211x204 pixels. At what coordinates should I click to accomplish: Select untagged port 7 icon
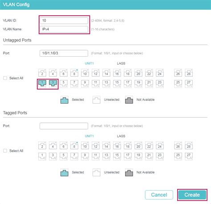74,84
